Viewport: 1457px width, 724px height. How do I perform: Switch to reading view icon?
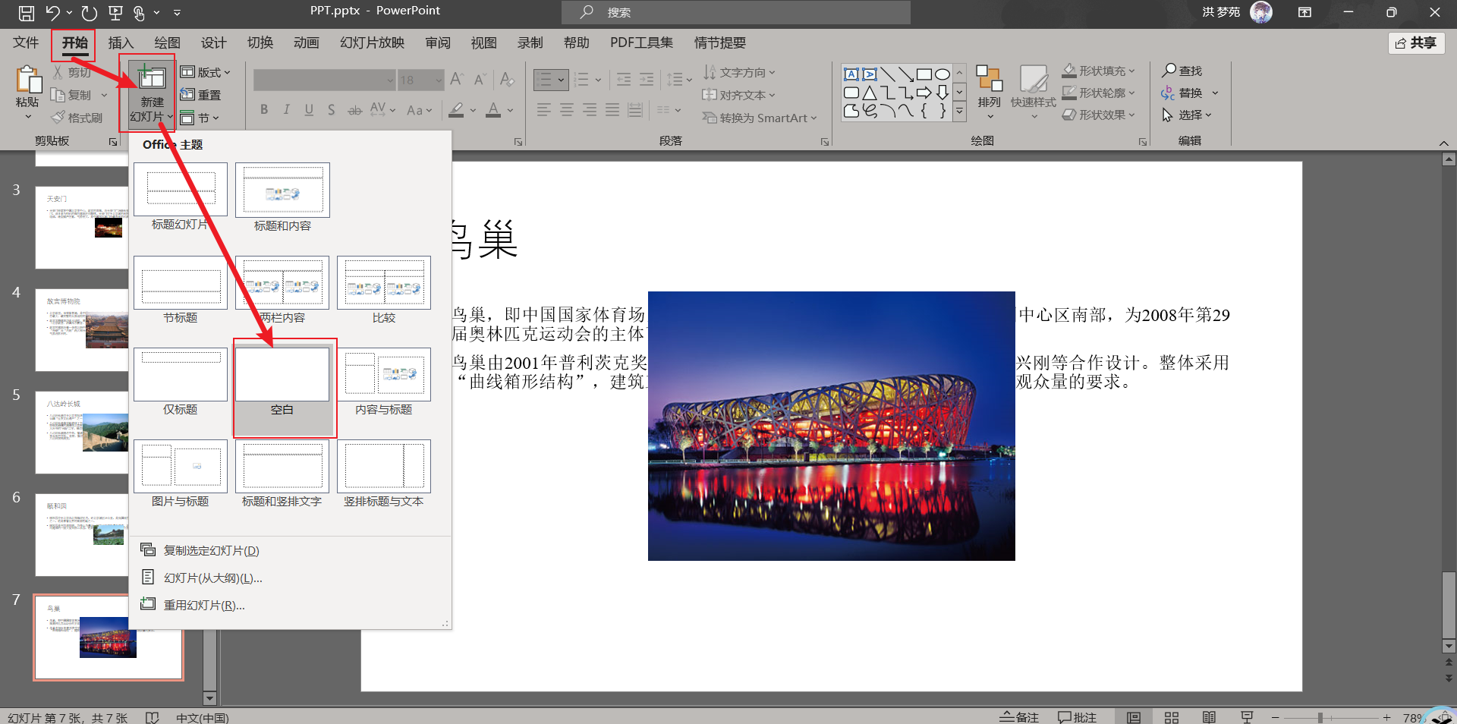1209,717
